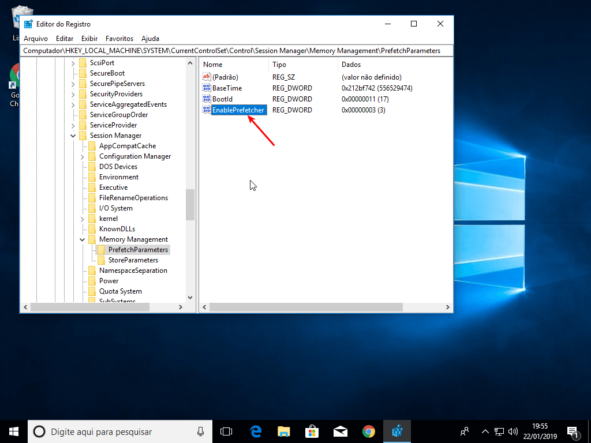Click the REG_SZ icon beside (Padrão)
The height and width of the screenshot is (443, 591).
(207, 77)
